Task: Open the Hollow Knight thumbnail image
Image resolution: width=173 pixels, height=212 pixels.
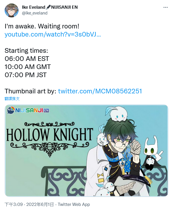Action: click(x=86, y=151)
